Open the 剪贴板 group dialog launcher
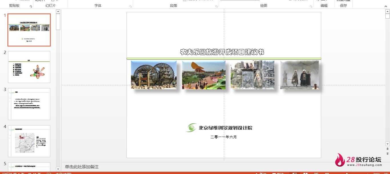This screenshot has height=174, width=390. click(x=31, y=6)
